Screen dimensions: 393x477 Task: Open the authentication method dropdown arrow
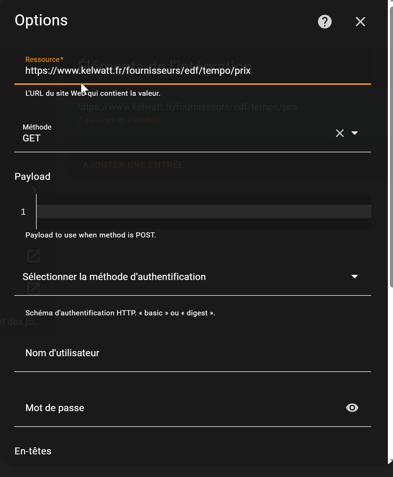[355, 277]
